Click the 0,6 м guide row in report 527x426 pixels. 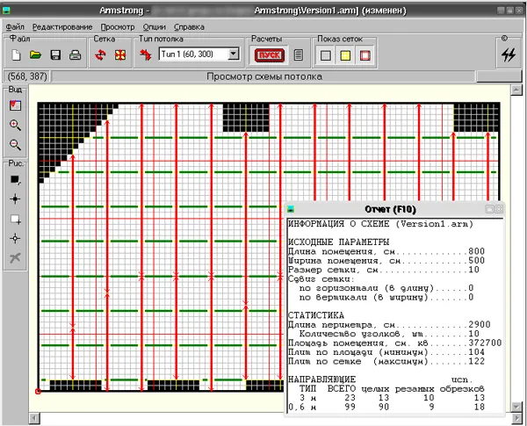click(386, 408)
